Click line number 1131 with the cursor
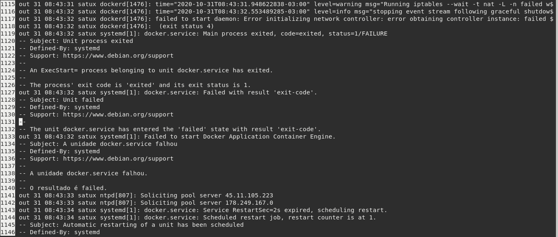558x237 pixels. [x=7, y=122]
